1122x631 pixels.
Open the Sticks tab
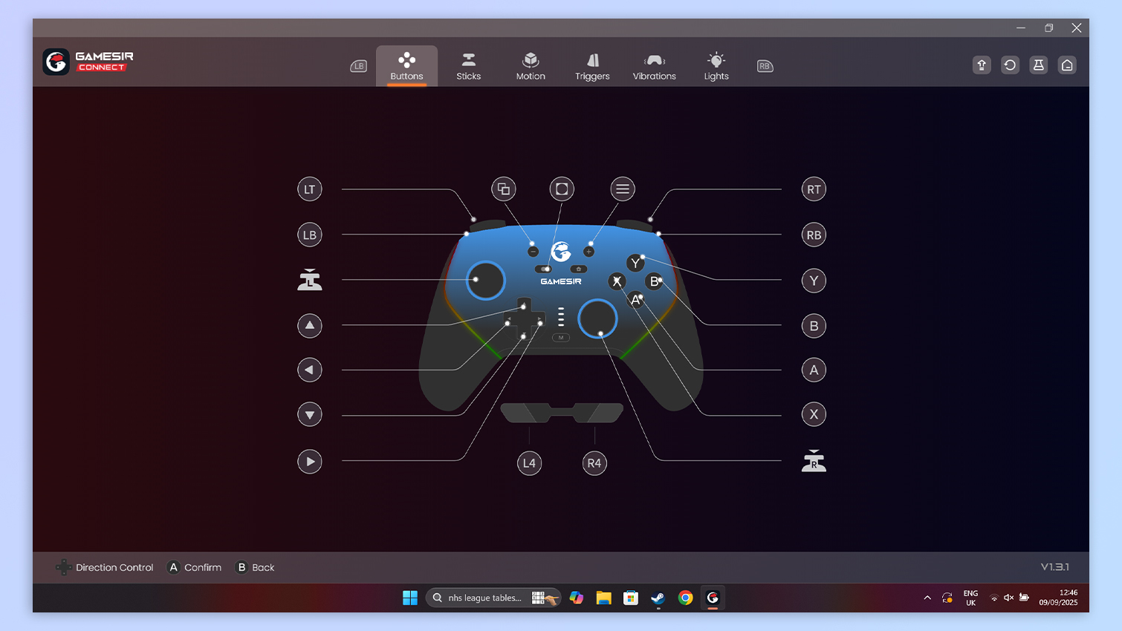pos(468,66)
